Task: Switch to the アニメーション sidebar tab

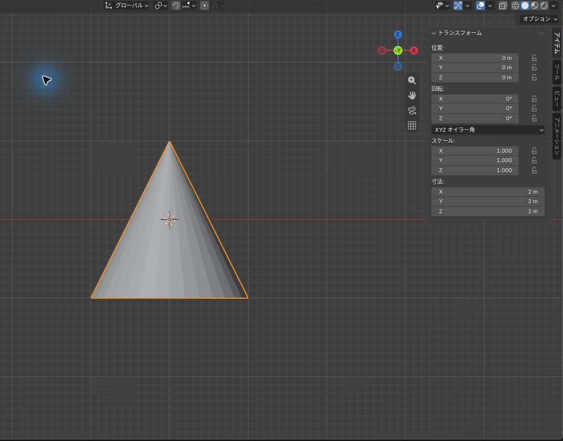Action: (557, 136)
